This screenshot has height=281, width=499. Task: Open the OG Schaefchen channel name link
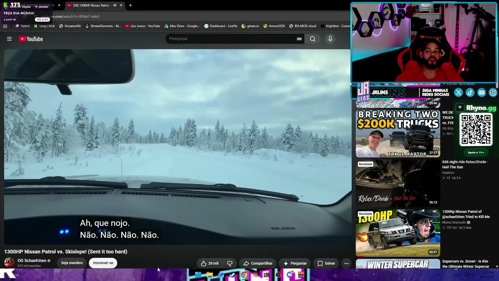pos(32,260)
